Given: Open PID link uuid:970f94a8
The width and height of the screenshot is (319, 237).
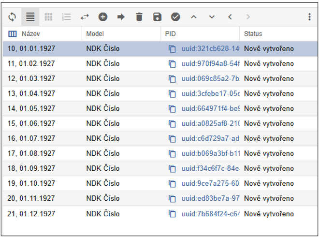Looking at the screenshot, I should tap(210, 64).
